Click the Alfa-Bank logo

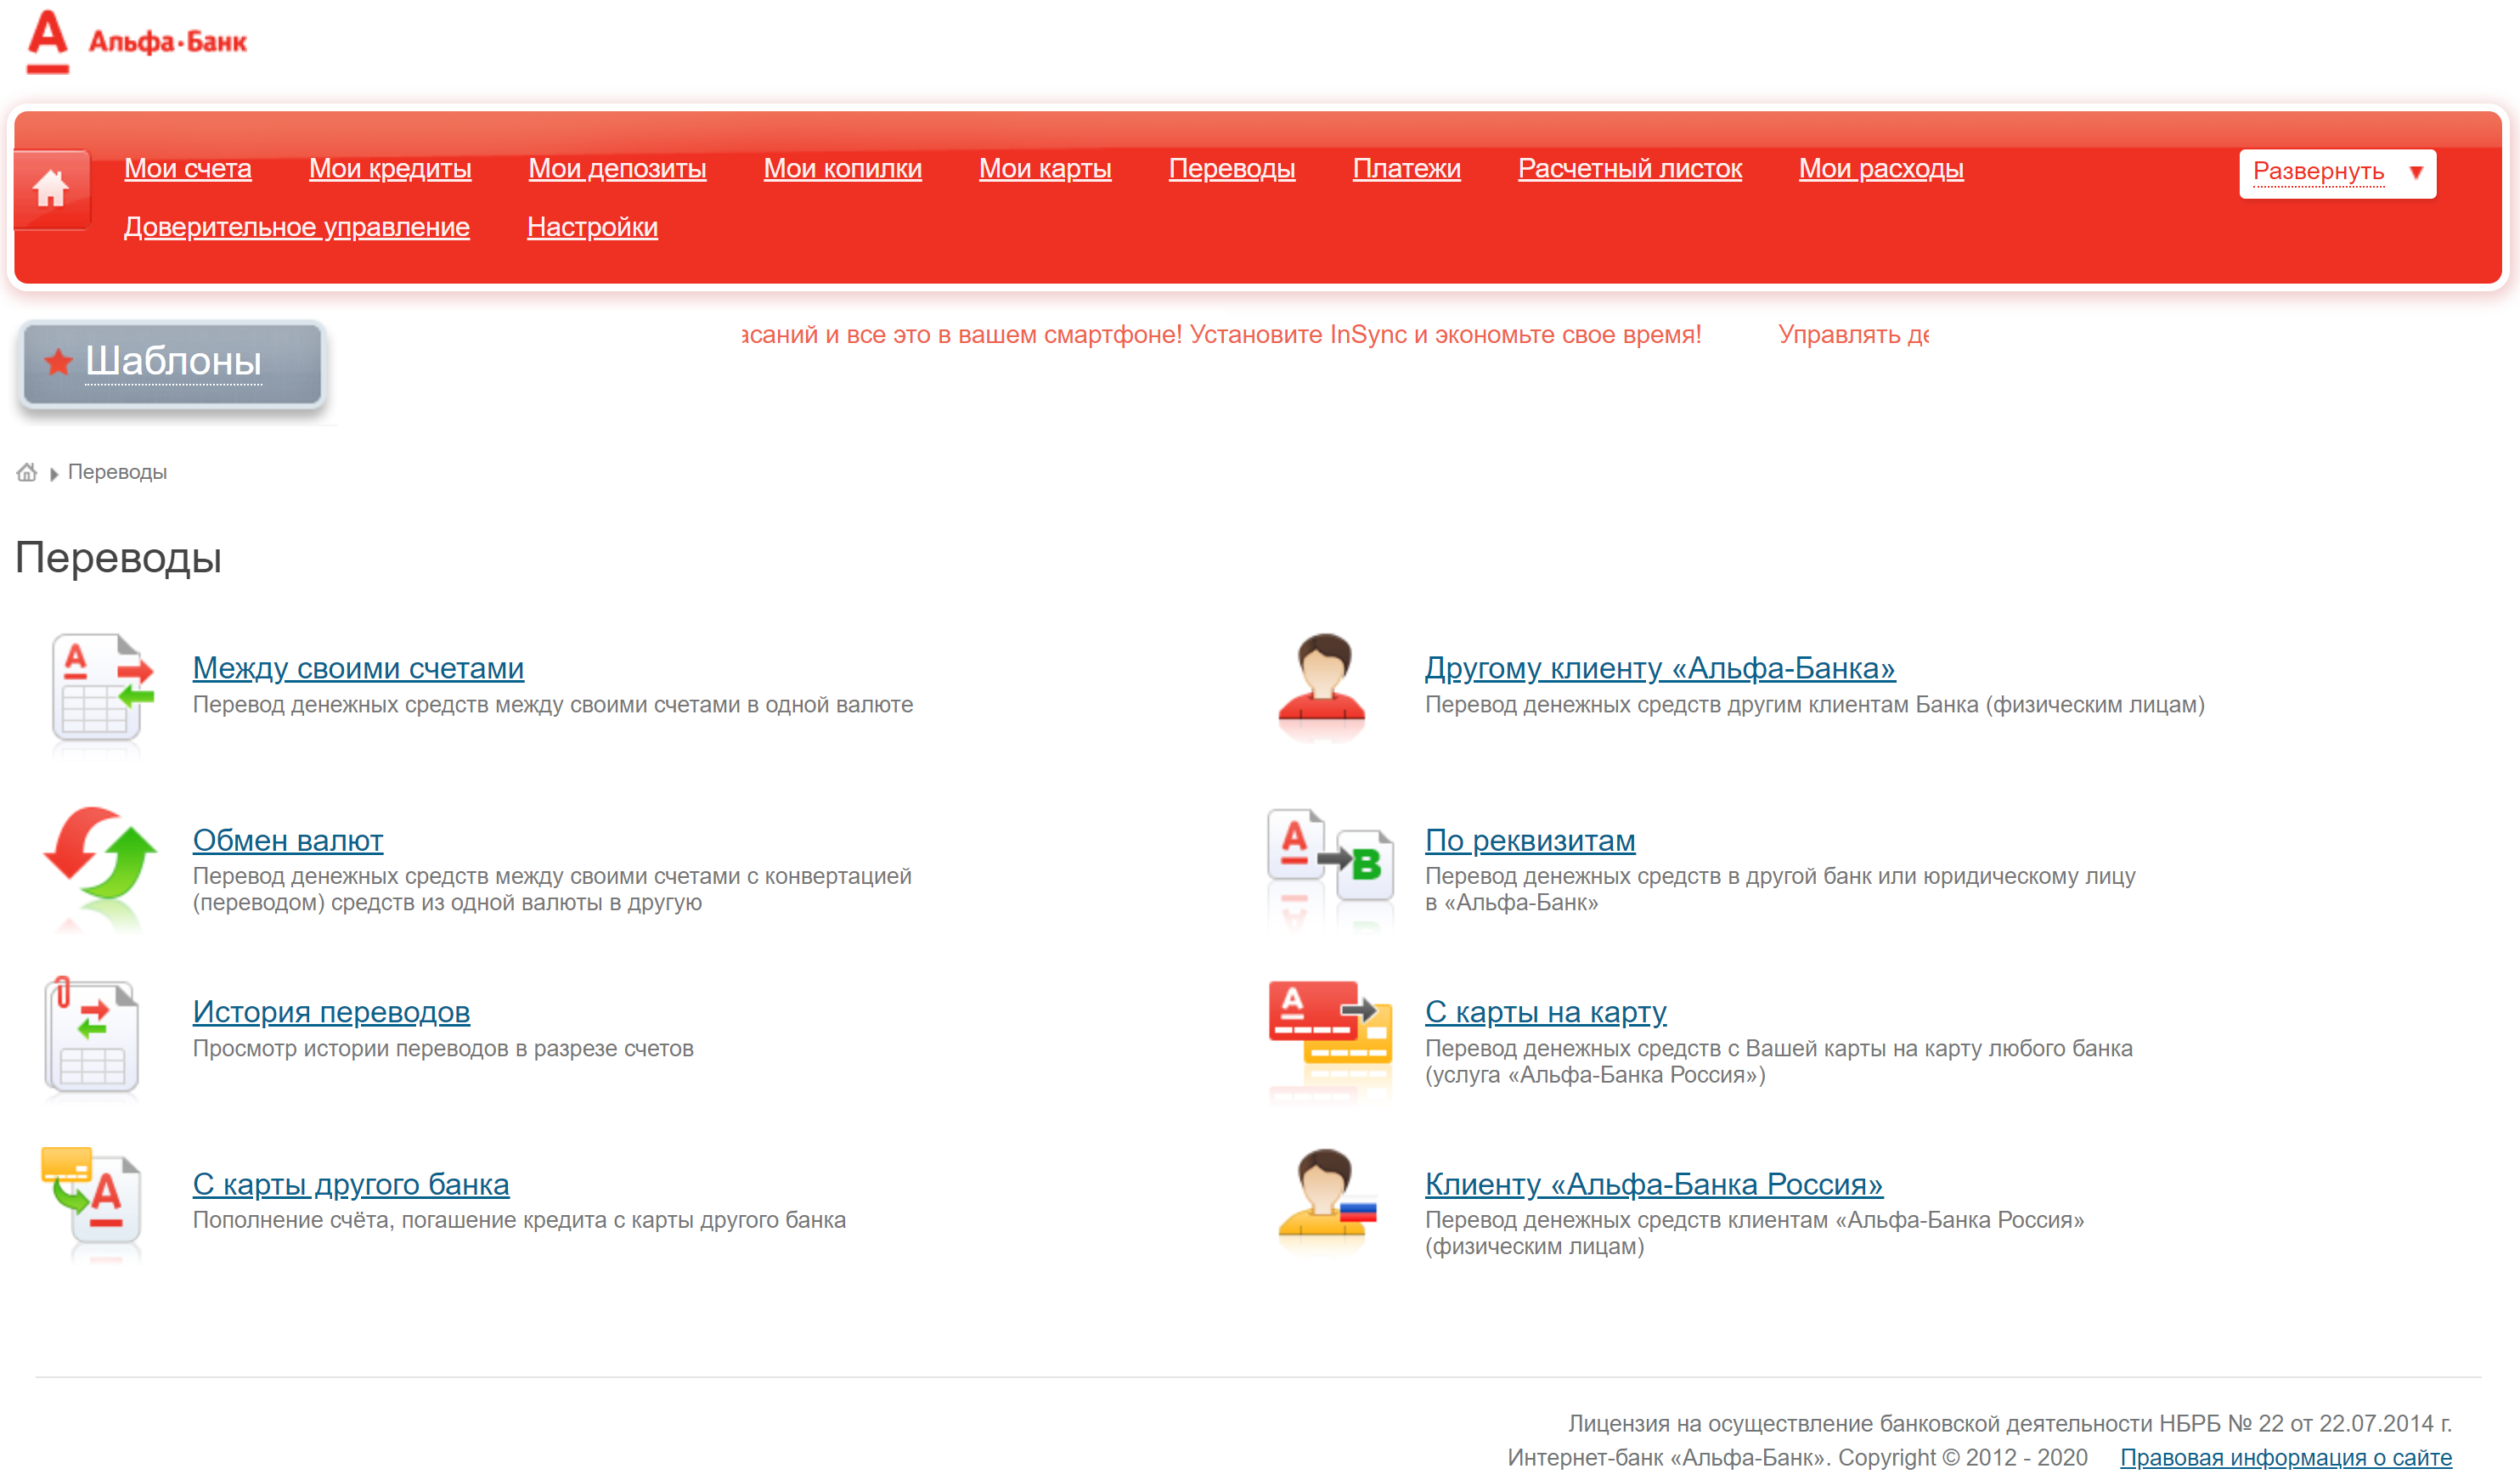click(x=137, y=41)
